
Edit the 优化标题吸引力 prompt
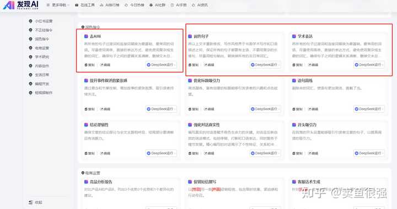[x=209, y=109]
